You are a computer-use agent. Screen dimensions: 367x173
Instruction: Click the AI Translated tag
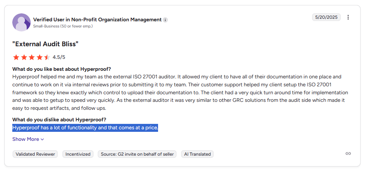pos(197,154)
